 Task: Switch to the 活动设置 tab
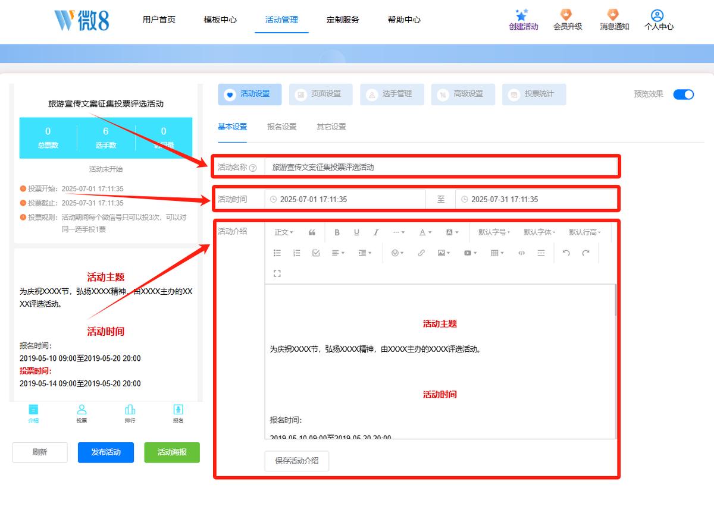(x=250, y=94)
